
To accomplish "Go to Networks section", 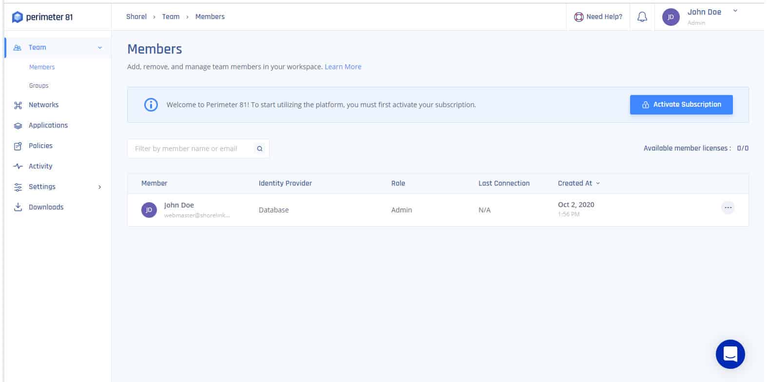I will point(43,105).
